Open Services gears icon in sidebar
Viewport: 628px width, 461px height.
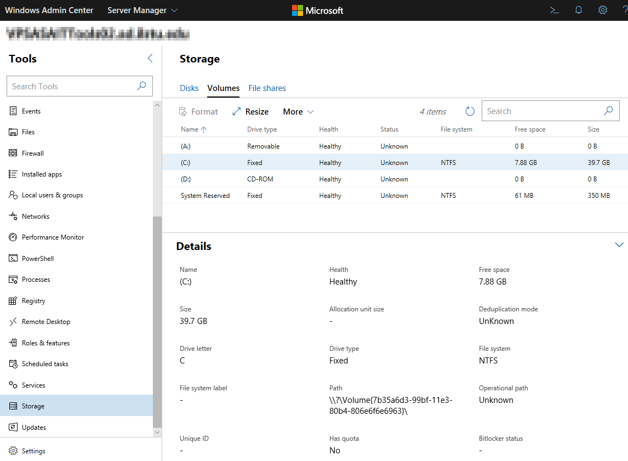tap(13, 385)
